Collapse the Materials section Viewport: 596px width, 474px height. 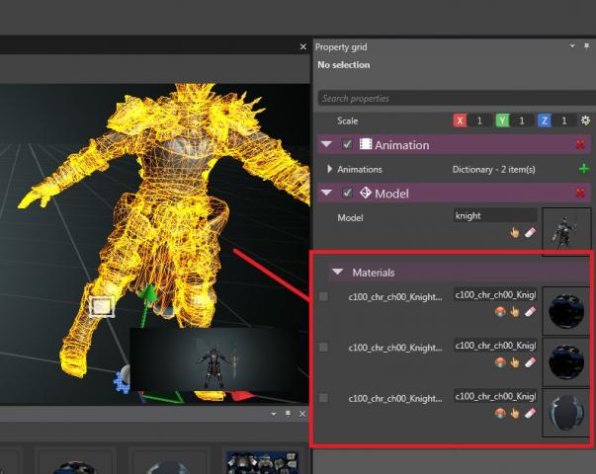click(x=337, y=272)
